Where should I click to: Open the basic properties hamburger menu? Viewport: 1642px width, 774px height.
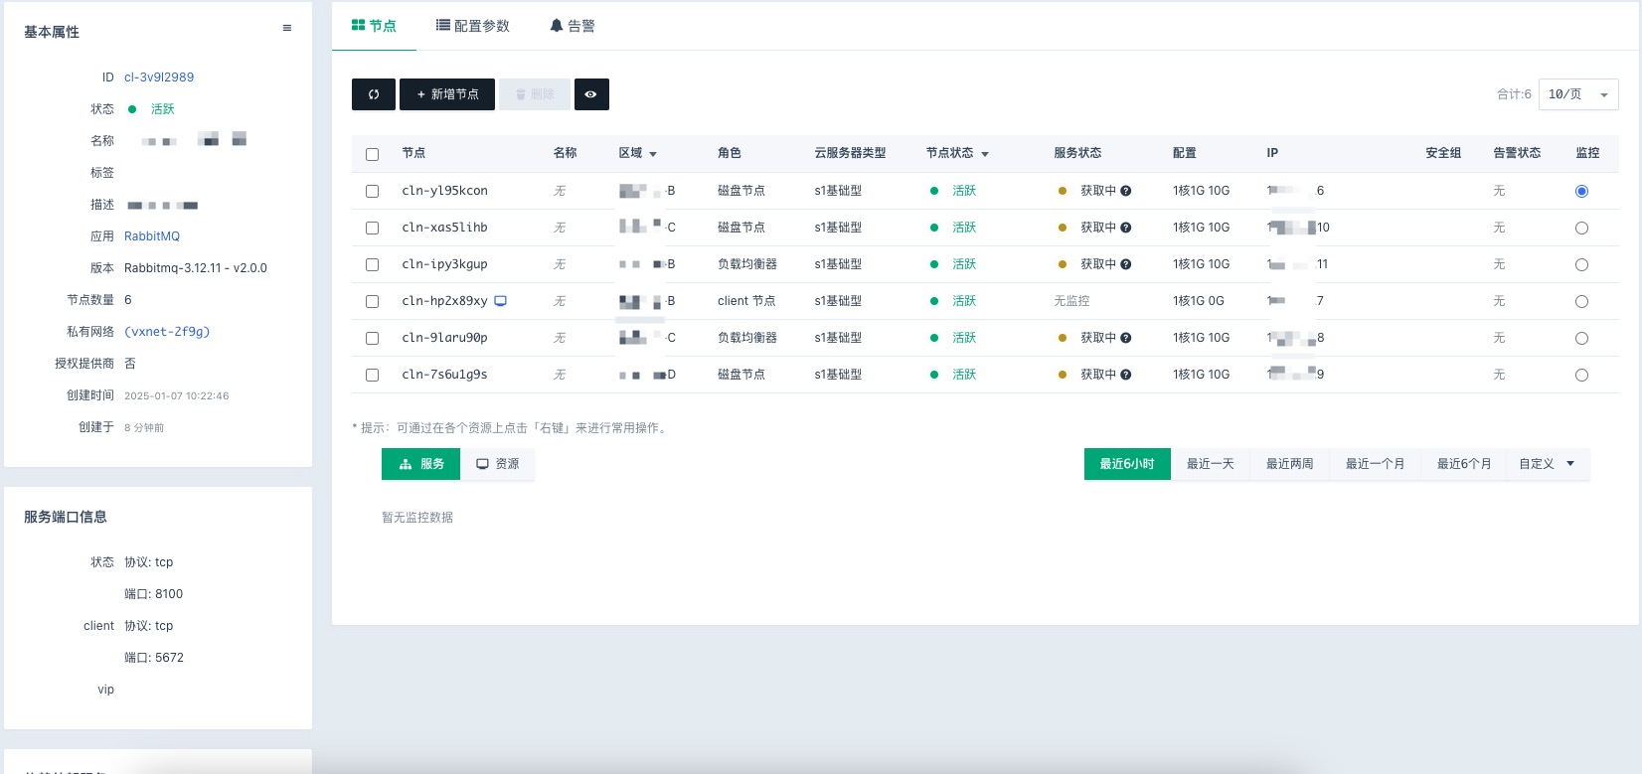coord(287,29)
